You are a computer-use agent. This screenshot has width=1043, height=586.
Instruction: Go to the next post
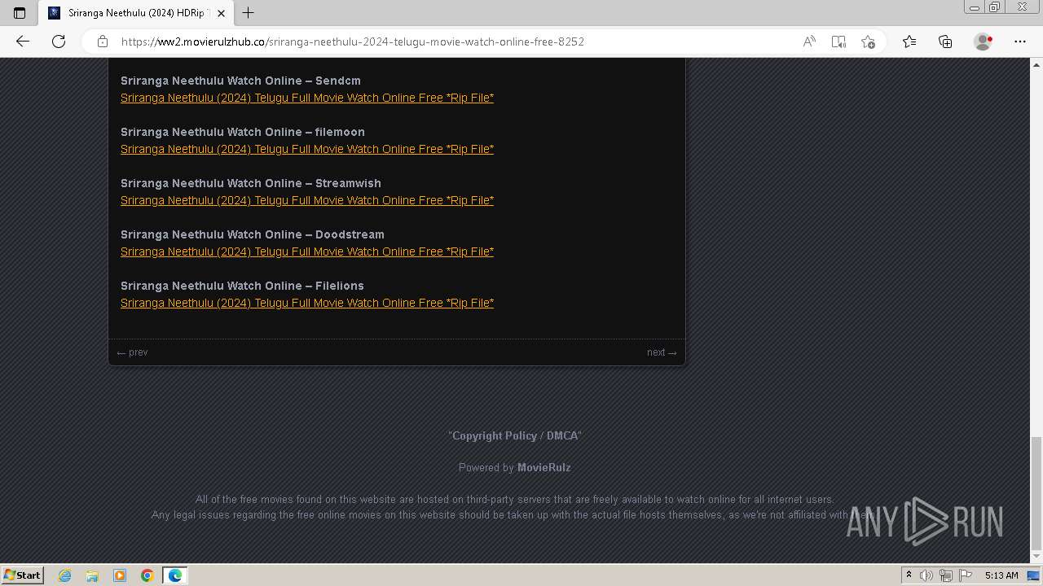pos(662,352)
